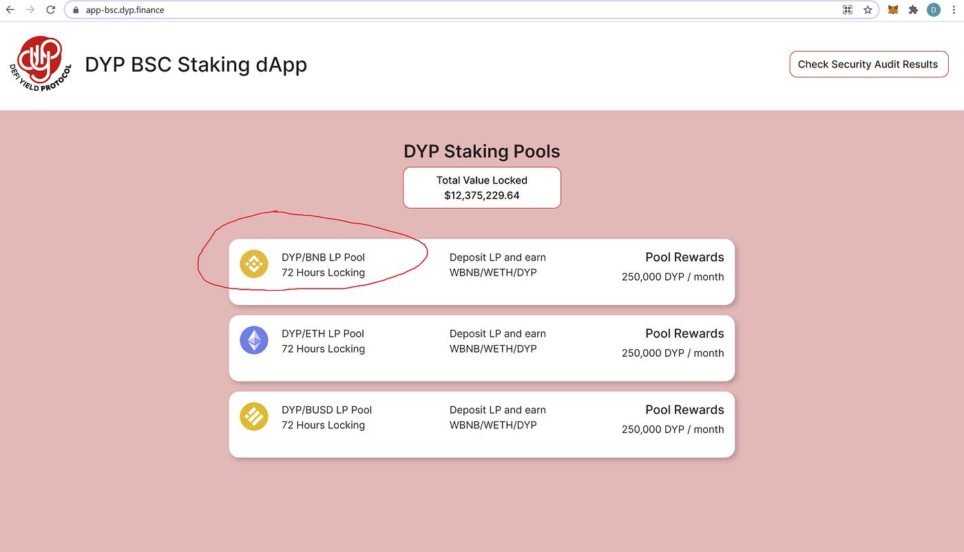The image size is (964, 552).
Task: Open the Chrome three-dot menu
Action: pyautogui.click(x=954, y=10)
